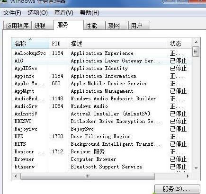Click PID 1084 cell

pos(58,106)
